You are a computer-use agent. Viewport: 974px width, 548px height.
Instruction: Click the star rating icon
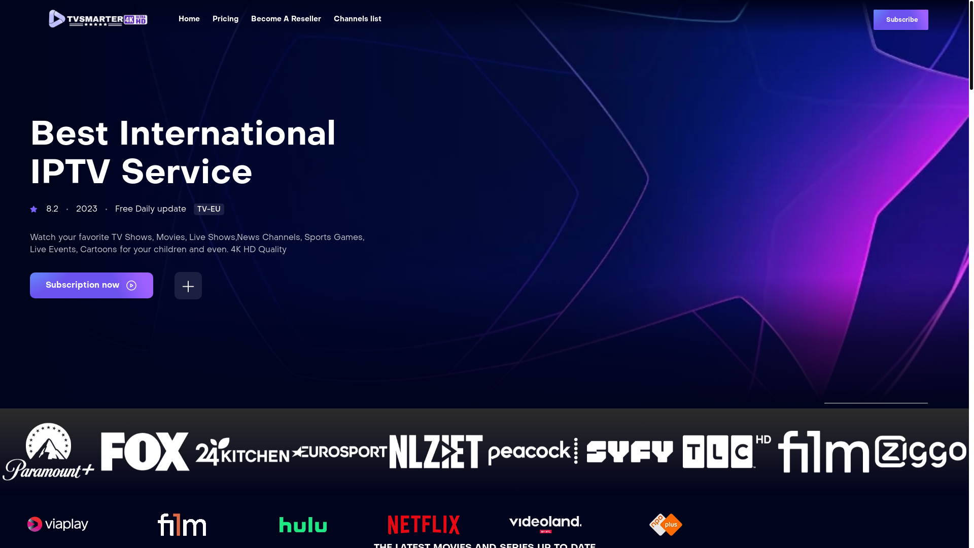34,209
